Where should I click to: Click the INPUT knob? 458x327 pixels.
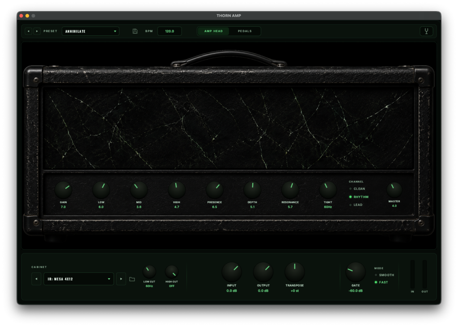232,272
